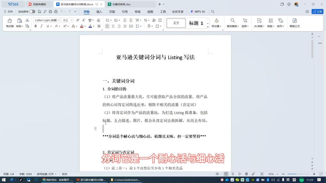Click the WPS AI button
This screenshot has height=183, width=326.
[x=198, y=12]
